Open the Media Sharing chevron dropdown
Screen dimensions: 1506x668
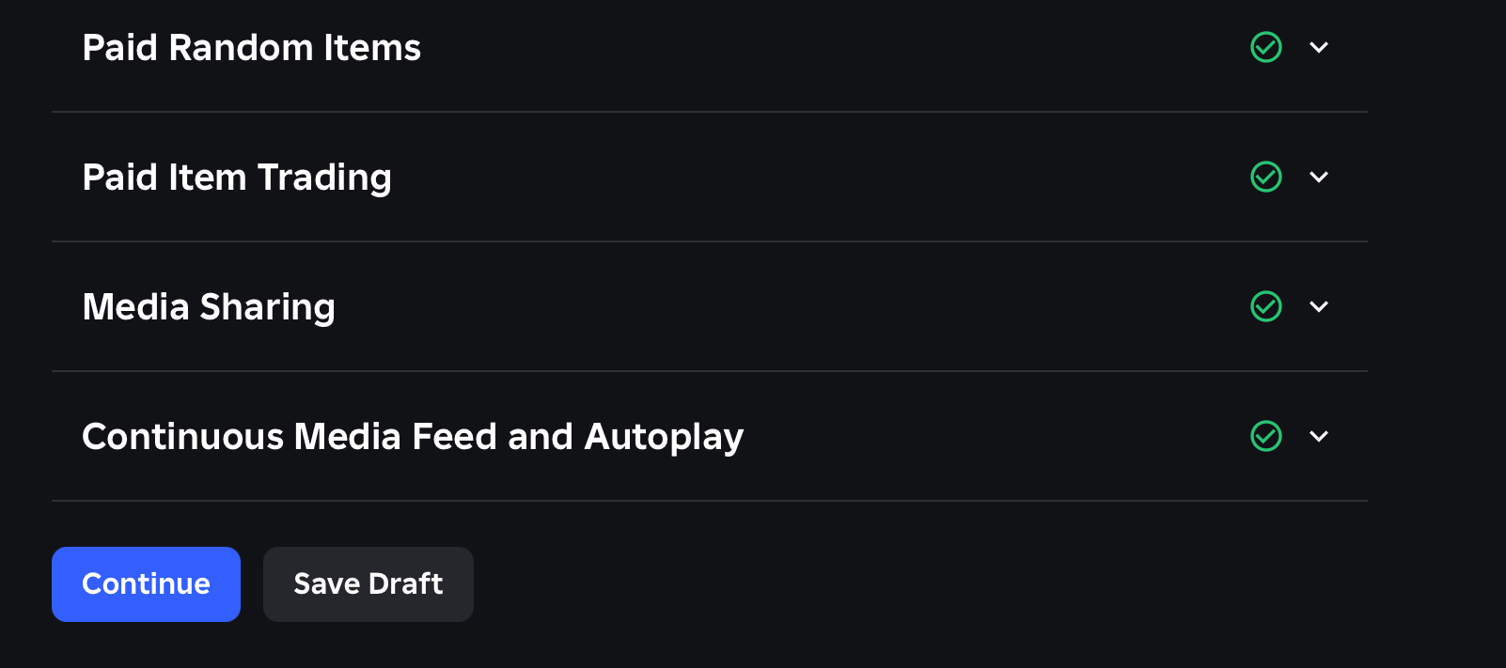coord(1319,306)
